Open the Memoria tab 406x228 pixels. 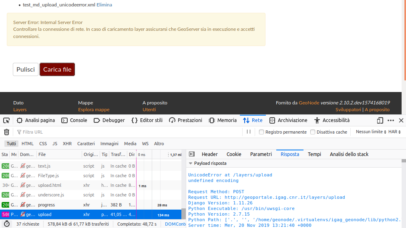223,120
